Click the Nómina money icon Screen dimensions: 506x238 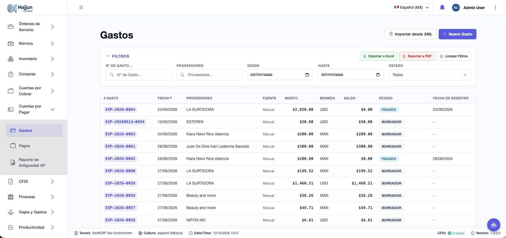pyautogui.click(x=11, y=44)
